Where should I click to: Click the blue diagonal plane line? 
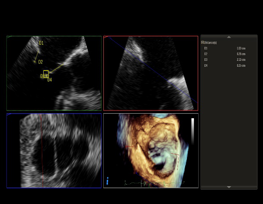click(148, 68)
